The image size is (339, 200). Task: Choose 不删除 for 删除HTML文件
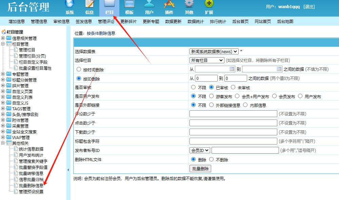click(x=212, y=159)
